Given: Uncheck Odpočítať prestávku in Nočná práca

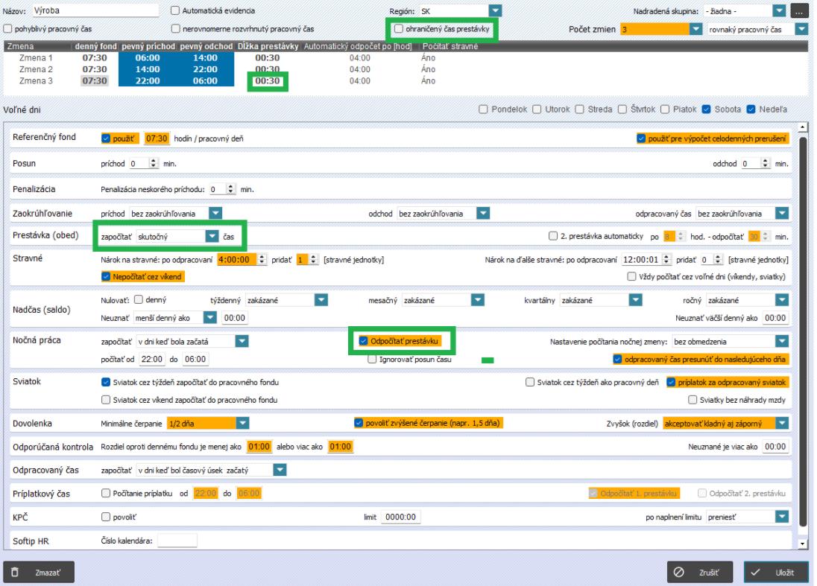Looking at the screenshot, I should point(364,341).
